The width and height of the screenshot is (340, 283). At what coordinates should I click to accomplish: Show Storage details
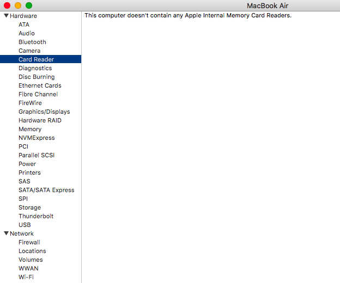point(30,207)
